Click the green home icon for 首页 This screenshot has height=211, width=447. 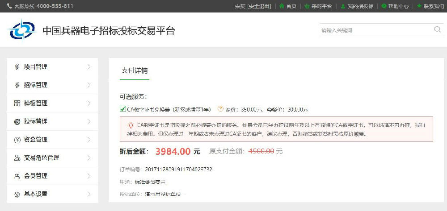282,6
